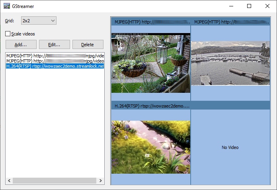Select the H.264(RTSP) wowzaec2demo stream entry
This screenshot has height=190, width=277.
pyautogui.click(x=55, y=66)
